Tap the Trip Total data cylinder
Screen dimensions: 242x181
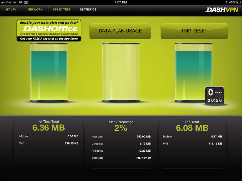tap(194, 72)
